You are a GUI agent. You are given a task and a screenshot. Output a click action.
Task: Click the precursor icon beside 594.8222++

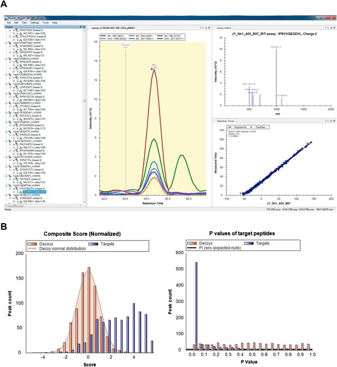click(21, 100)
